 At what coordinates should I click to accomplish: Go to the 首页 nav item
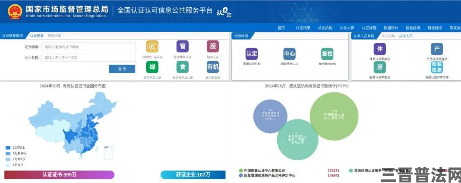coord(281,28)
